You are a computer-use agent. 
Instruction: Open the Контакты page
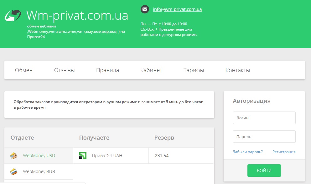click(x=238, y=70)
